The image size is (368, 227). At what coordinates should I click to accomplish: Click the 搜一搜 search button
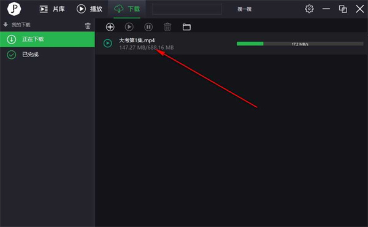[x=244, y=9]
